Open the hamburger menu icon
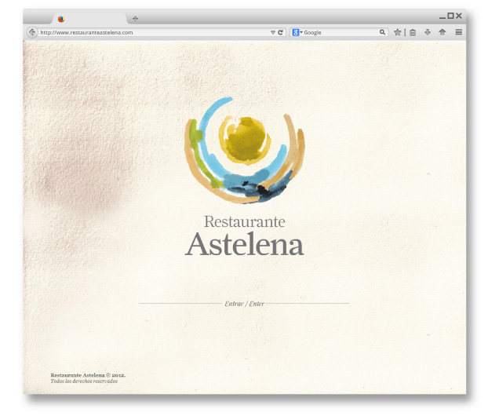499x416 pixels. point(458,32)
